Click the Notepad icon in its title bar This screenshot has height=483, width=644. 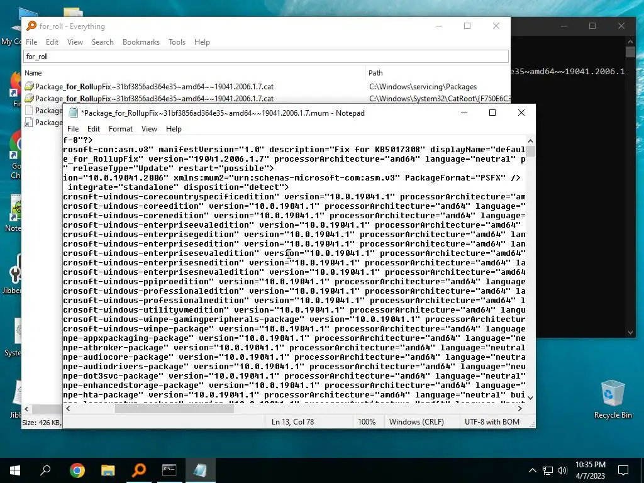click(x=73, y=113)
